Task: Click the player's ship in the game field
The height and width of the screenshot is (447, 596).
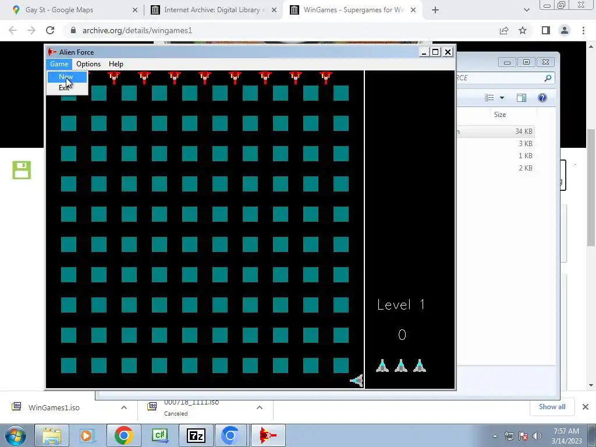Action: click(x=357, y=380)
